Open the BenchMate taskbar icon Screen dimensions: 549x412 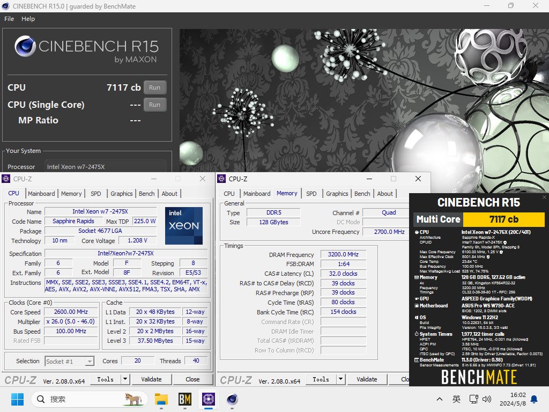click(185, 399)
